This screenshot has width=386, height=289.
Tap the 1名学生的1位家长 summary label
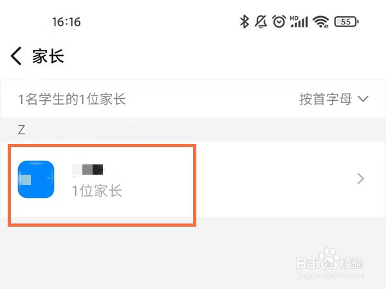tap(72, 100)
